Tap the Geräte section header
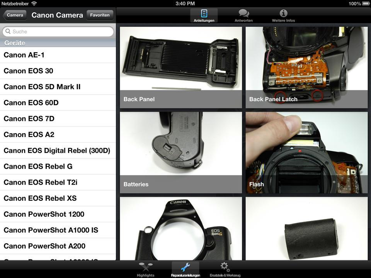Viewport: 371px width, 278px height. click(x=58, y=43)
